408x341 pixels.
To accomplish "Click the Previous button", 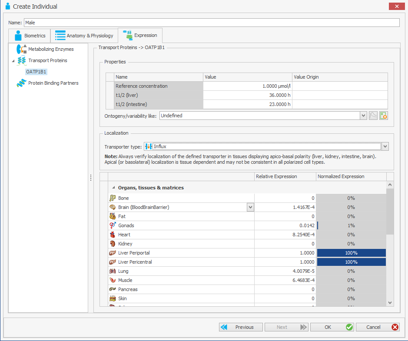I will tap(241, 327).
